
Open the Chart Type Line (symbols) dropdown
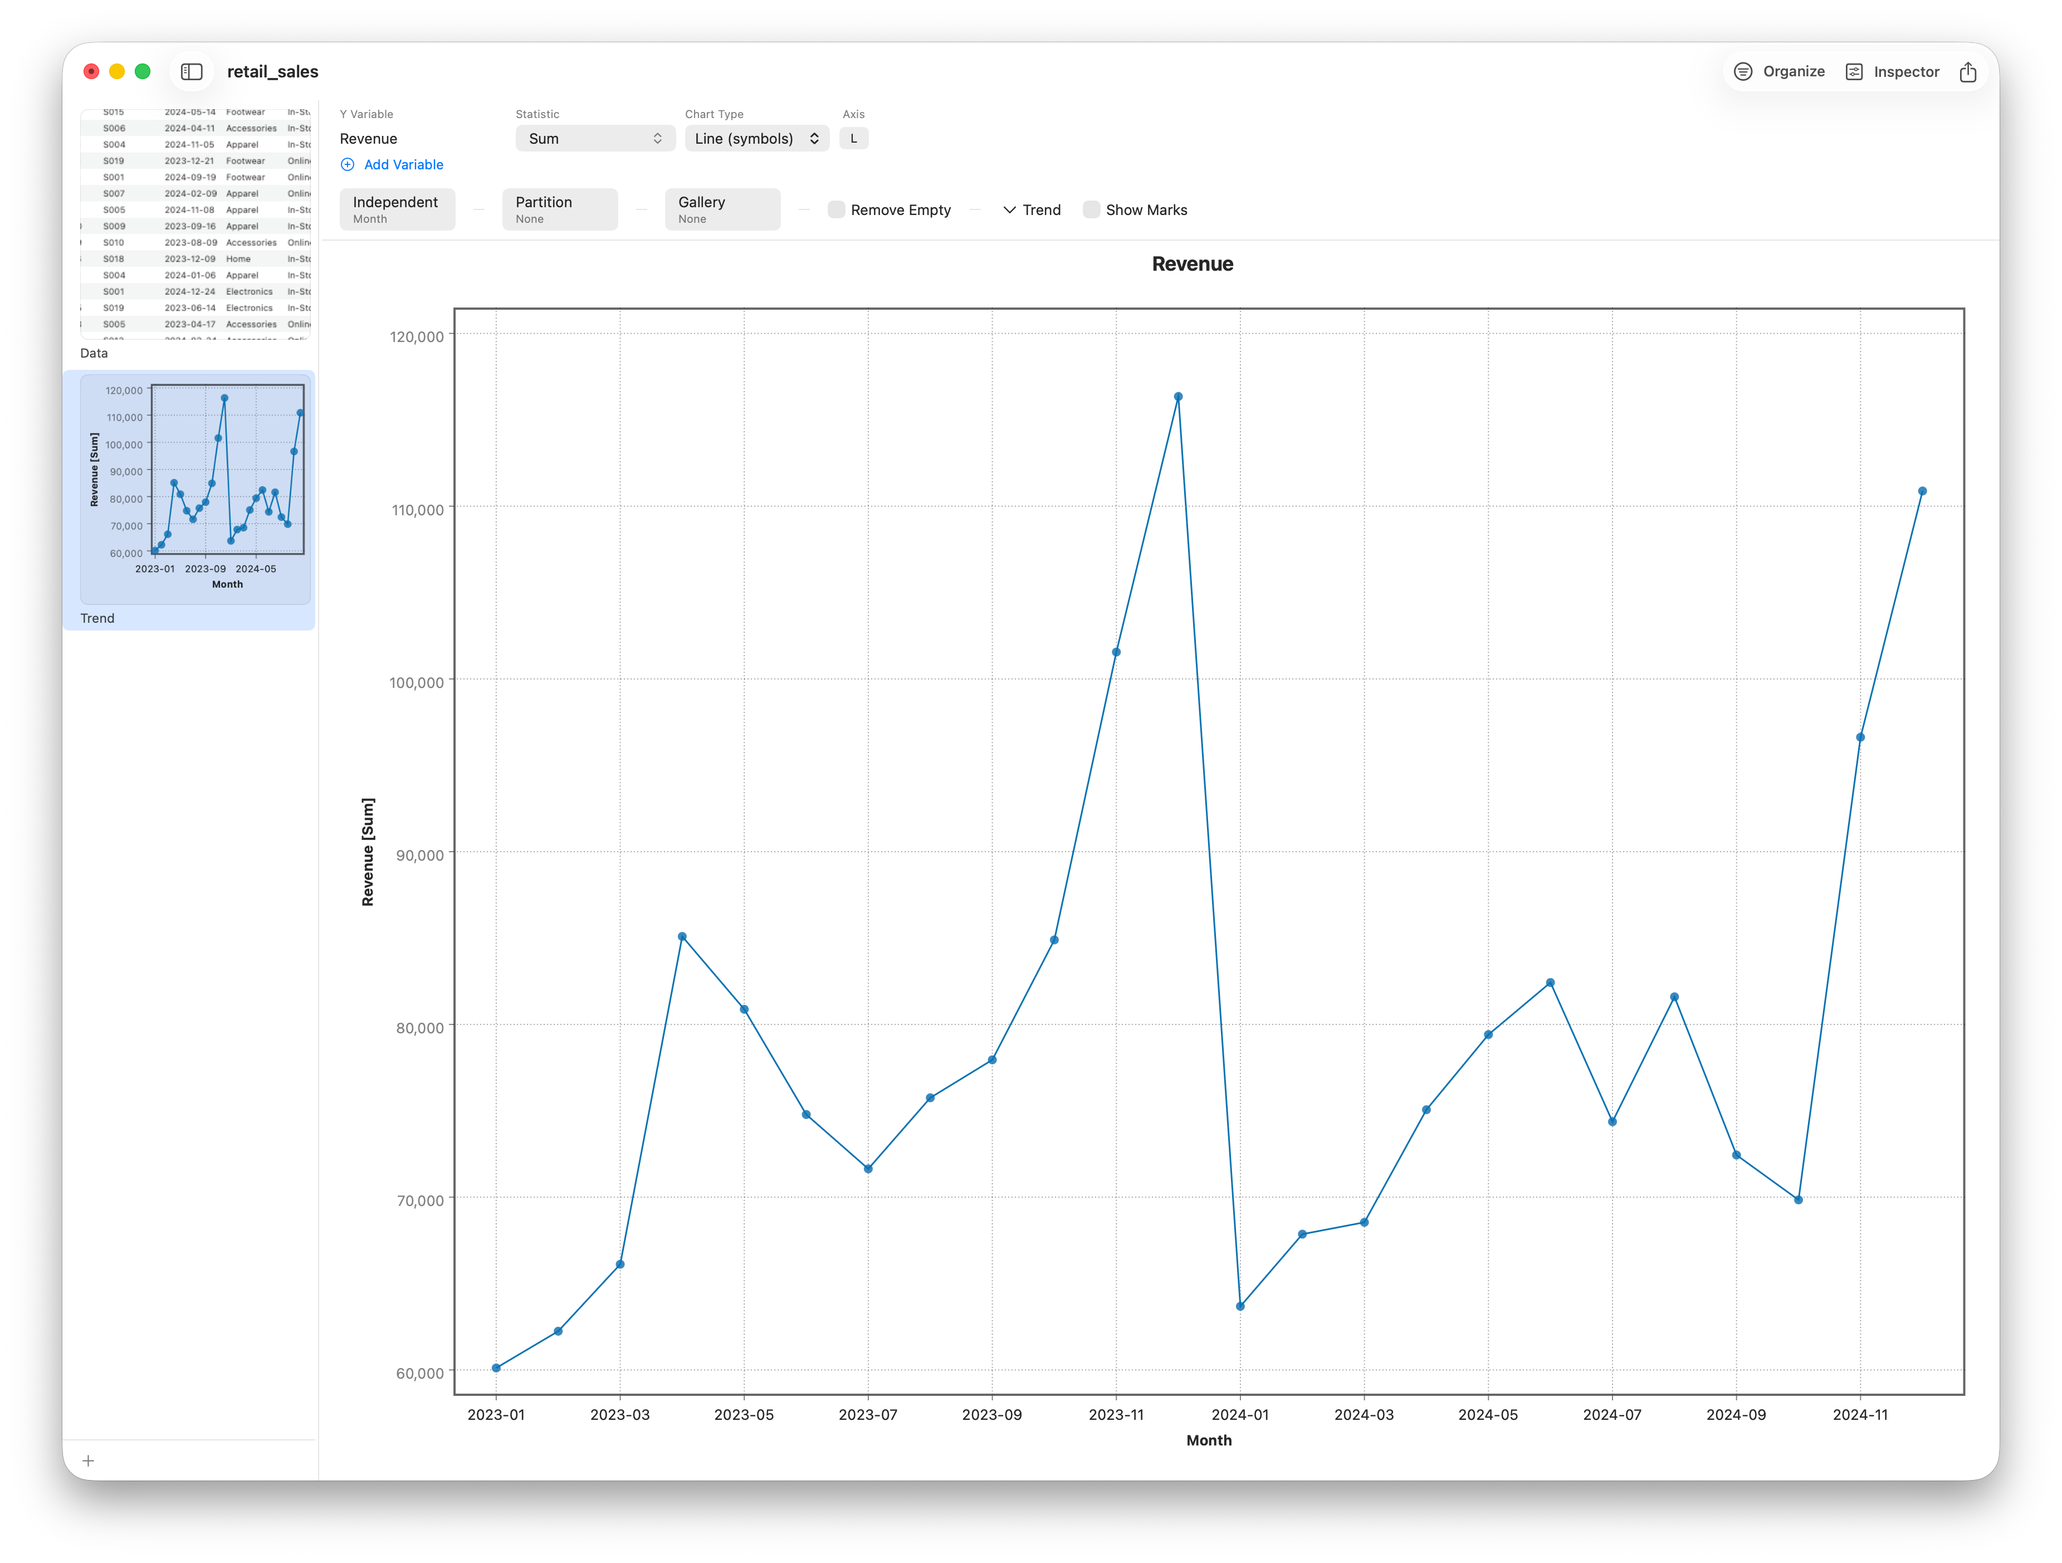757,139
